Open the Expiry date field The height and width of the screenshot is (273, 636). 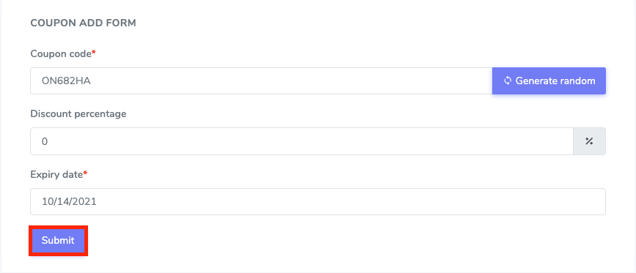(318, 201)
